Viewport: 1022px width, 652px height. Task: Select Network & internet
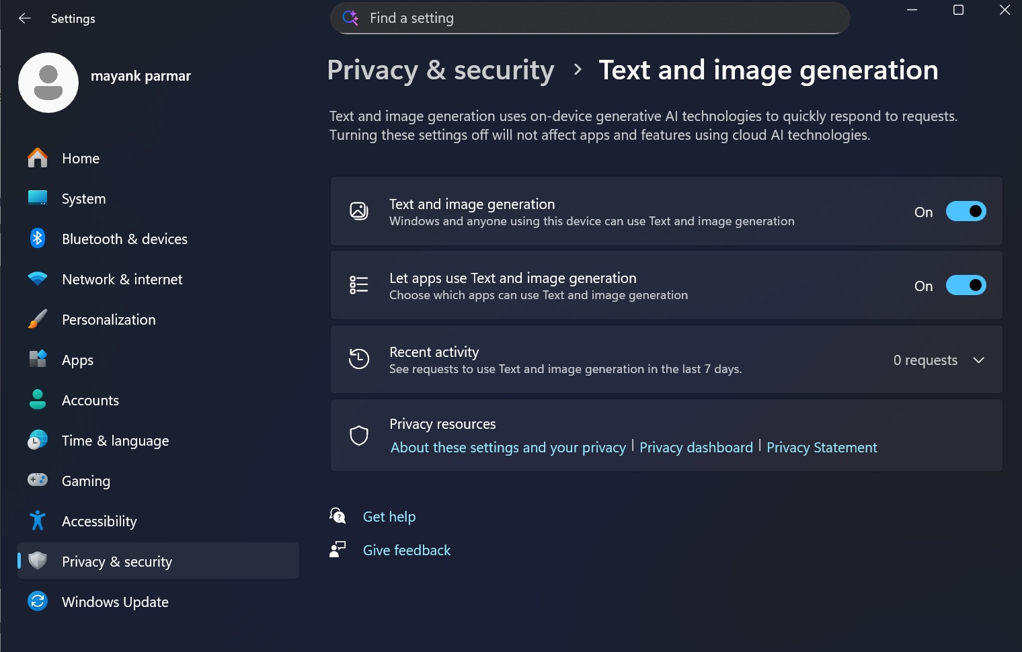click(x=122, y=279)
